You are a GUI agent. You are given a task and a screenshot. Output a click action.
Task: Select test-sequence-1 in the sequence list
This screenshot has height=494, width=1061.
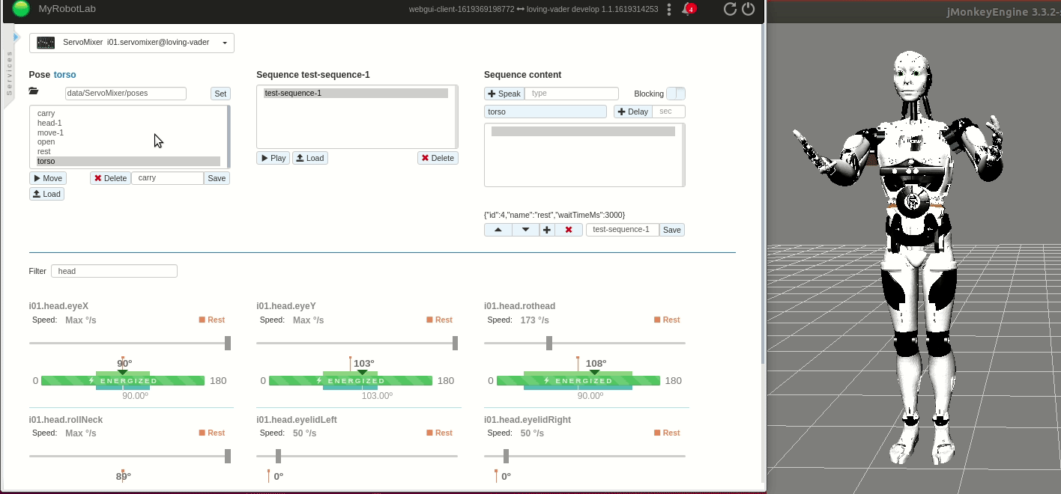tap(356, 94)
